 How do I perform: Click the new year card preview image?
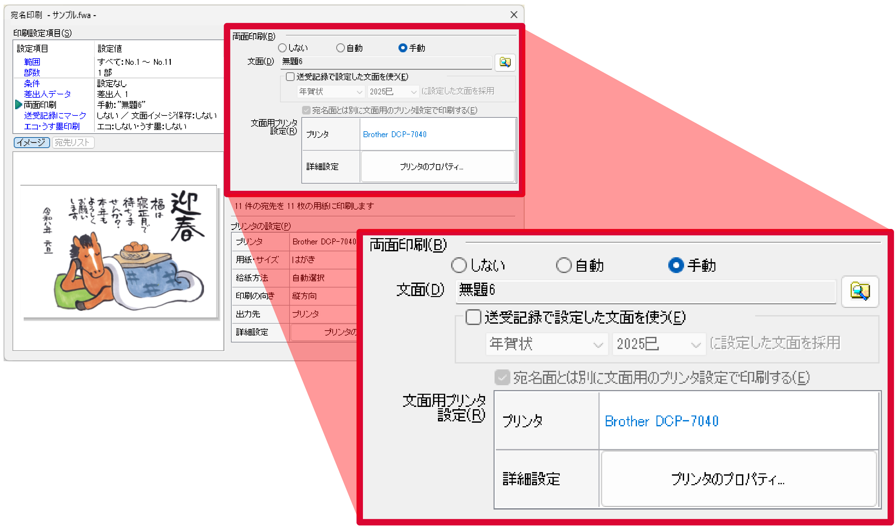click(x=119, y=252)
